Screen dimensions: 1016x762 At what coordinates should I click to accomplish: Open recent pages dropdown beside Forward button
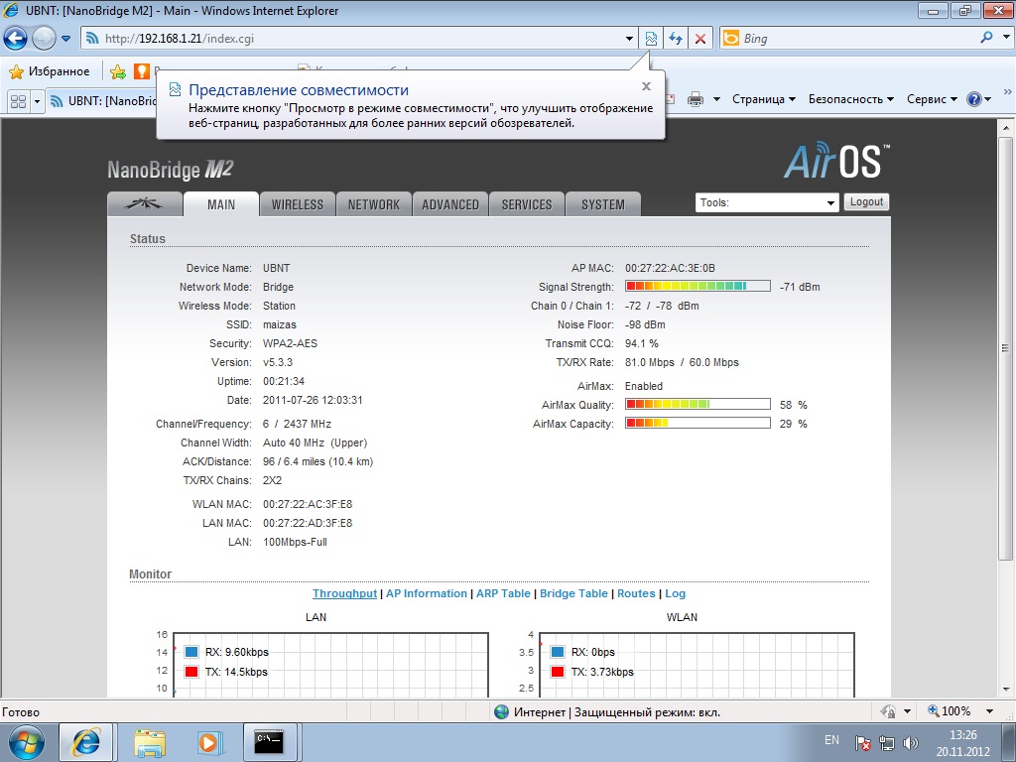click(66, 39)
